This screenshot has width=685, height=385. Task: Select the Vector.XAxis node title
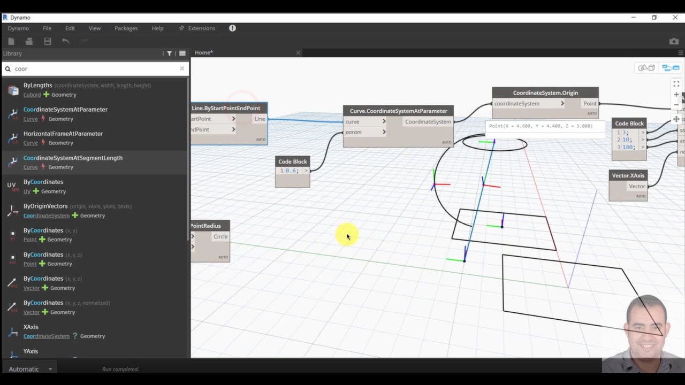pyautogui.click(x=628, y=175)
